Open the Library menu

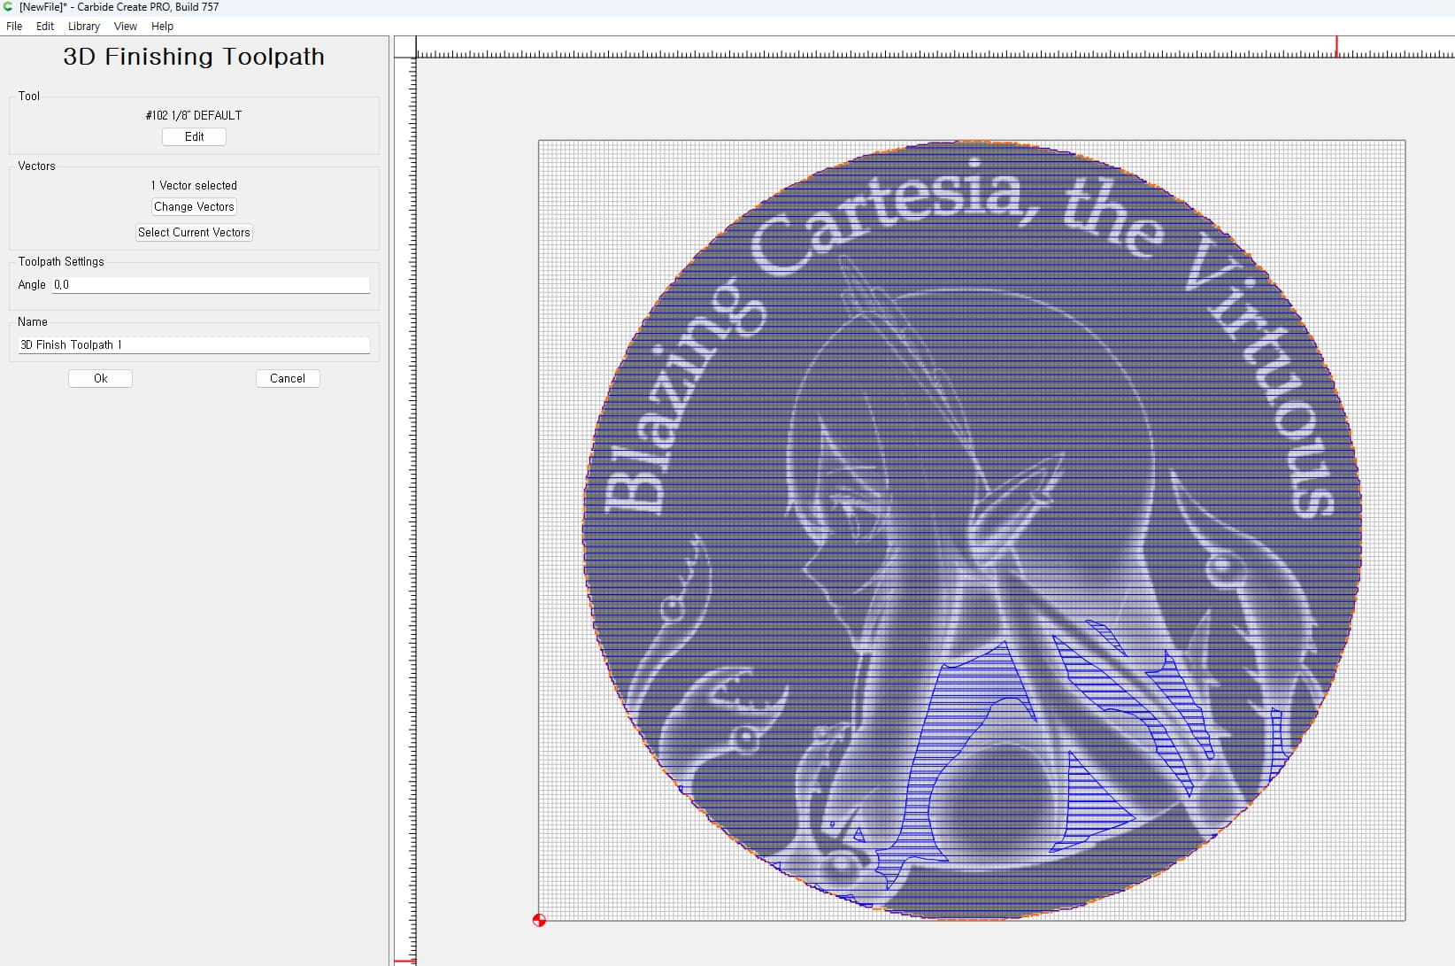tap(83, 27)
